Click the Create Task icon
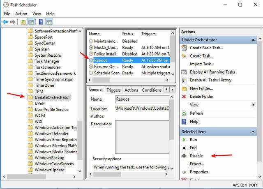263x189 pixels. pos(184,56)
